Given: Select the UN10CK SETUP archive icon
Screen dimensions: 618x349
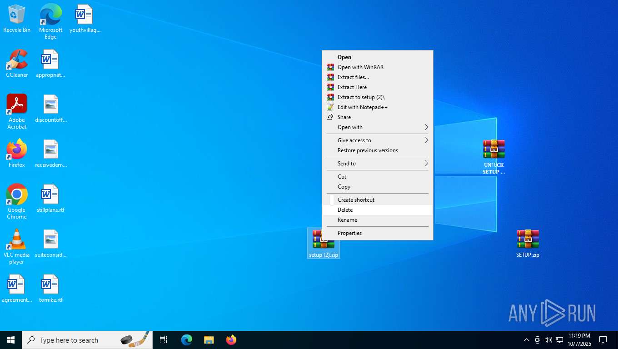Looking at the screenshot, I should click(493, 157).
